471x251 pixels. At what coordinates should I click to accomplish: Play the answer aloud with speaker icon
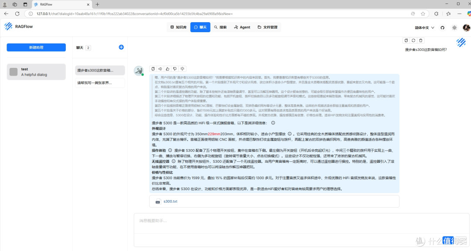coord(160,69)
